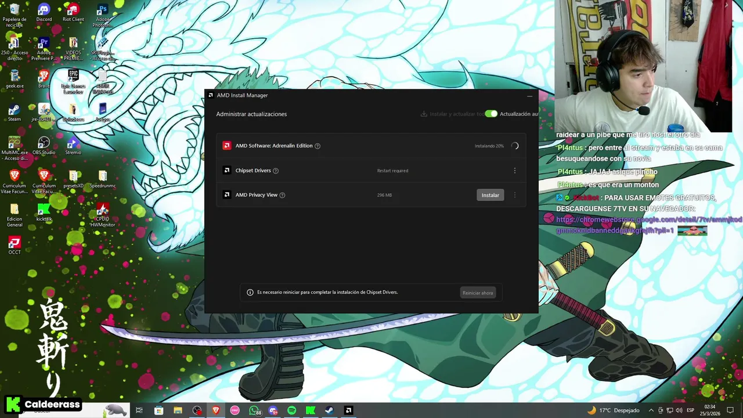Select the AMD Privacy View row title
The width and height of the screenshot is (743, 418).
point(257,195)
